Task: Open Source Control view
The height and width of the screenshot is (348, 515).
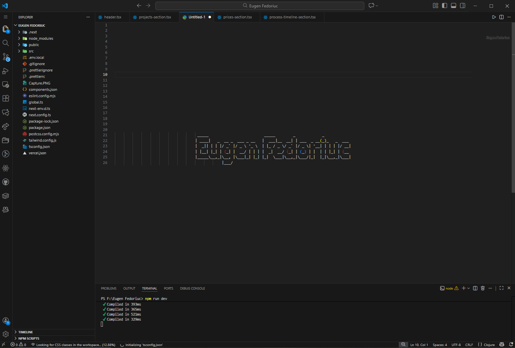Action: (6, 57)
